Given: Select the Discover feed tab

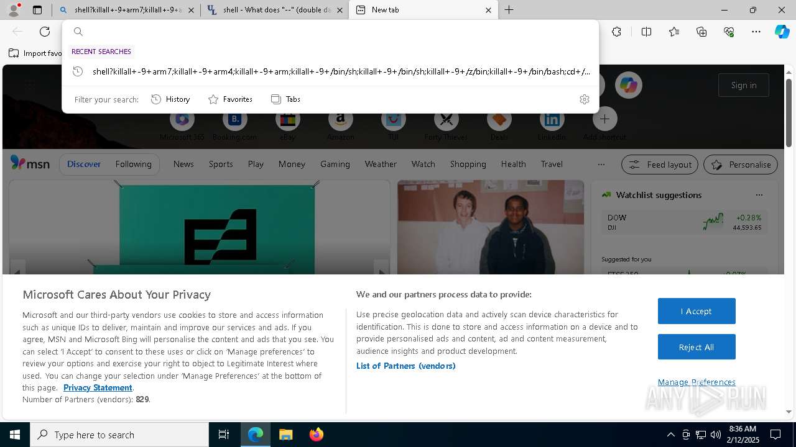Looking at the screenshot, I should (84, 164).
